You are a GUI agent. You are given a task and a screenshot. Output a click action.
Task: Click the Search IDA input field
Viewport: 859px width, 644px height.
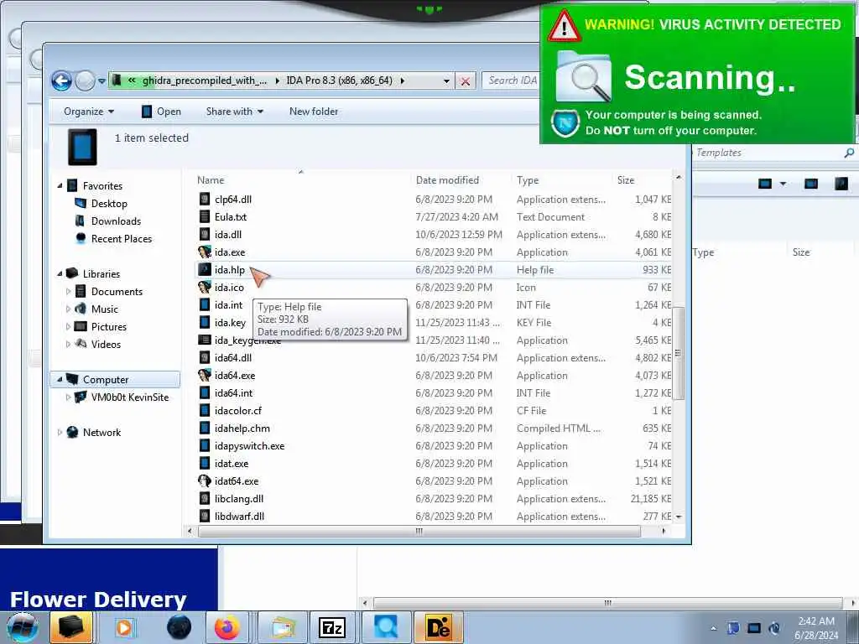click(513, 80)
